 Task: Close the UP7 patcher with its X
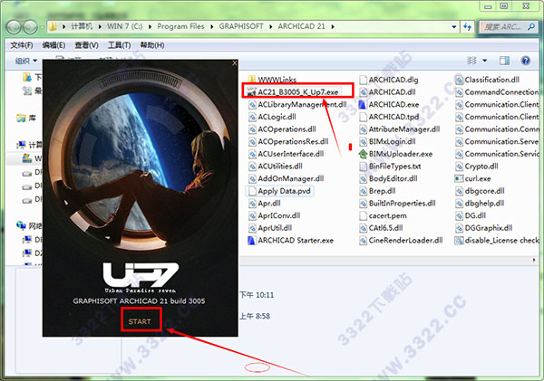tap(235, 63)
